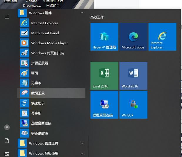Image resolution: width=182 pixels, height=157 pixels.
Task: Click the Windows Media Player icon
Action: tap(24, 43)
